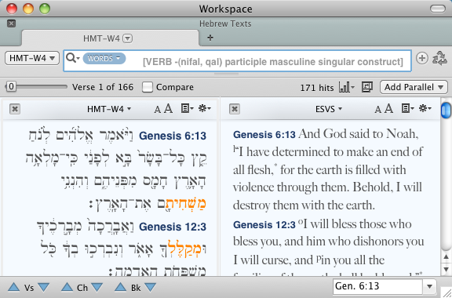452x298 pixels.
Task: Go to next verse with Vs down arrow
Action: (43, 287)
